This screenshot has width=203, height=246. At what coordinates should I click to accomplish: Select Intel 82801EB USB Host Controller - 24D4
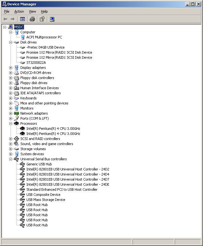68,174
